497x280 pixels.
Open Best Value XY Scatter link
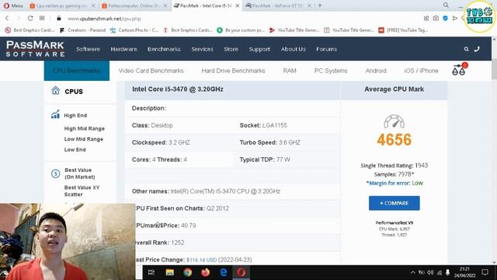coord(82,191)
